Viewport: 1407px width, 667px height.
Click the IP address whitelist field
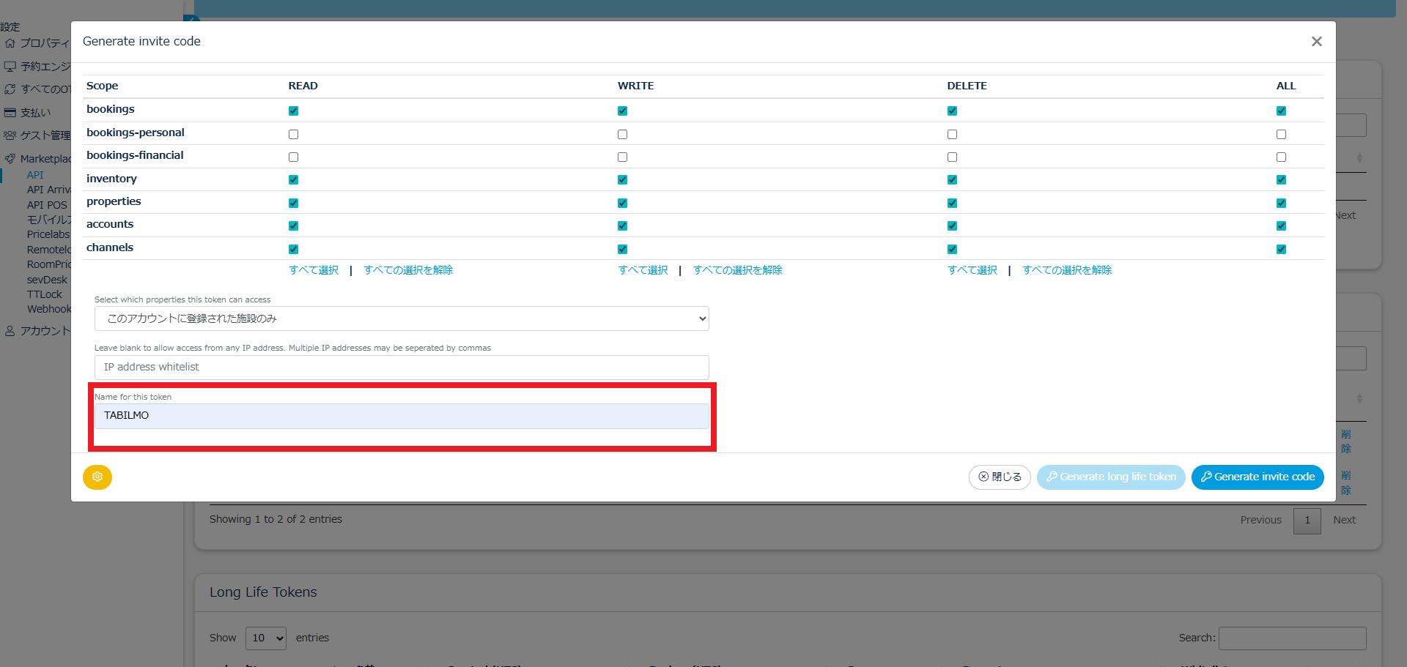[x=402, y=367]
